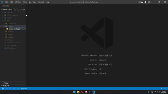
Task: Toggle secondary side bar layout icon
Action: (x=145, y=2)
